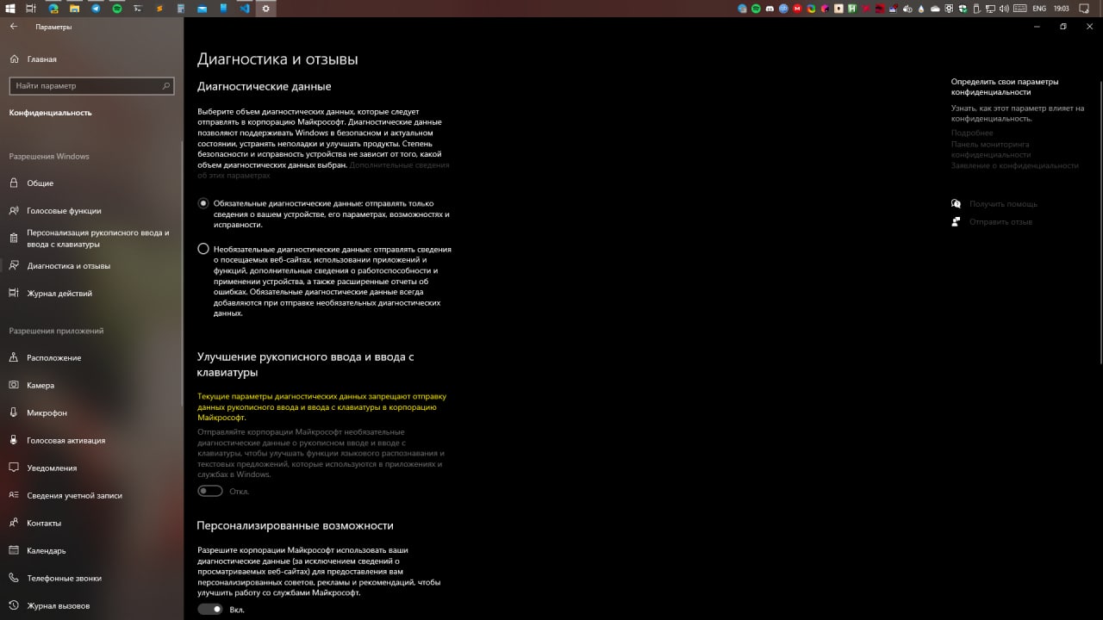This screenshot has width=1103, height=620.
Task: Click the Разрешения Windows group label
Action: (49, 157)
